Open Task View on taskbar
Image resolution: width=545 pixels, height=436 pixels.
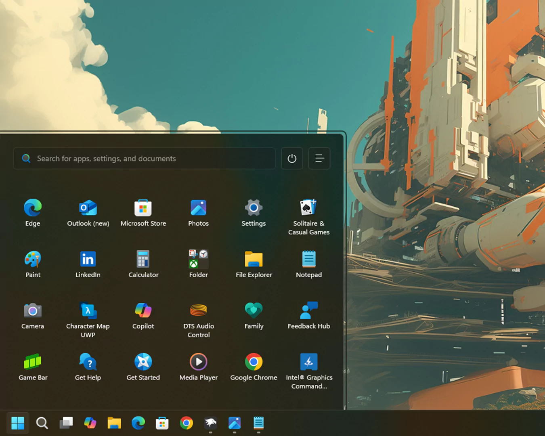pyautogui.click(x=66, y=423)
